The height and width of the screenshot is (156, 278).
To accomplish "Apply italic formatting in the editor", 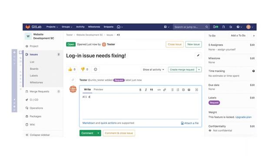I will pyautogui.click(x=146, y=90).
